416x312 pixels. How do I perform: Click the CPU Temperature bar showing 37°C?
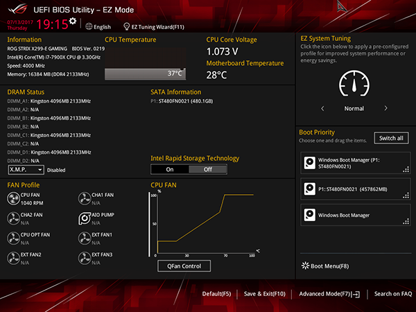click(x=145, y=74)
